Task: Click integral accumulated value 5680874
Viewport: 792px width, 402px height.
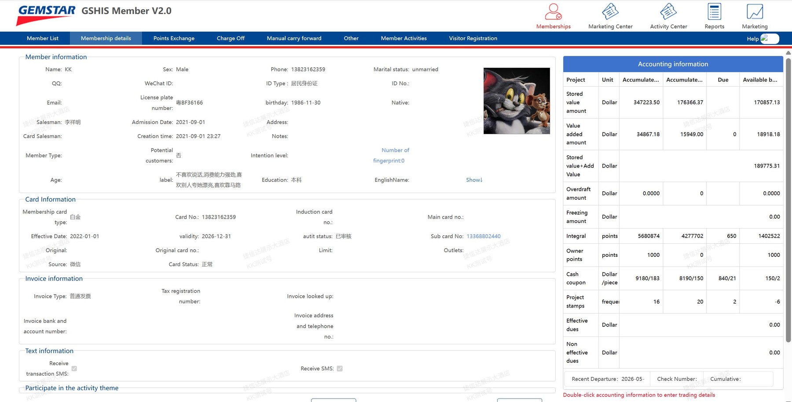Action: [x=649, y=236]
